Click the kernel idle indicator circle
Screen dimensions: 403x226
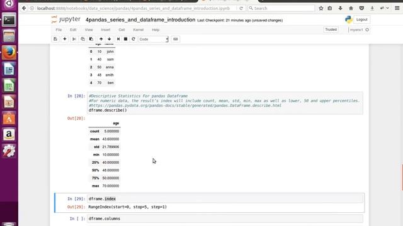(x=367, y=30)
